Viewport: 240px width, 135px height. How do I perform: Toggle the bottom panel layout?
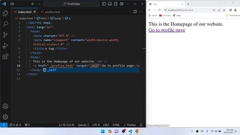click(110, 4)
